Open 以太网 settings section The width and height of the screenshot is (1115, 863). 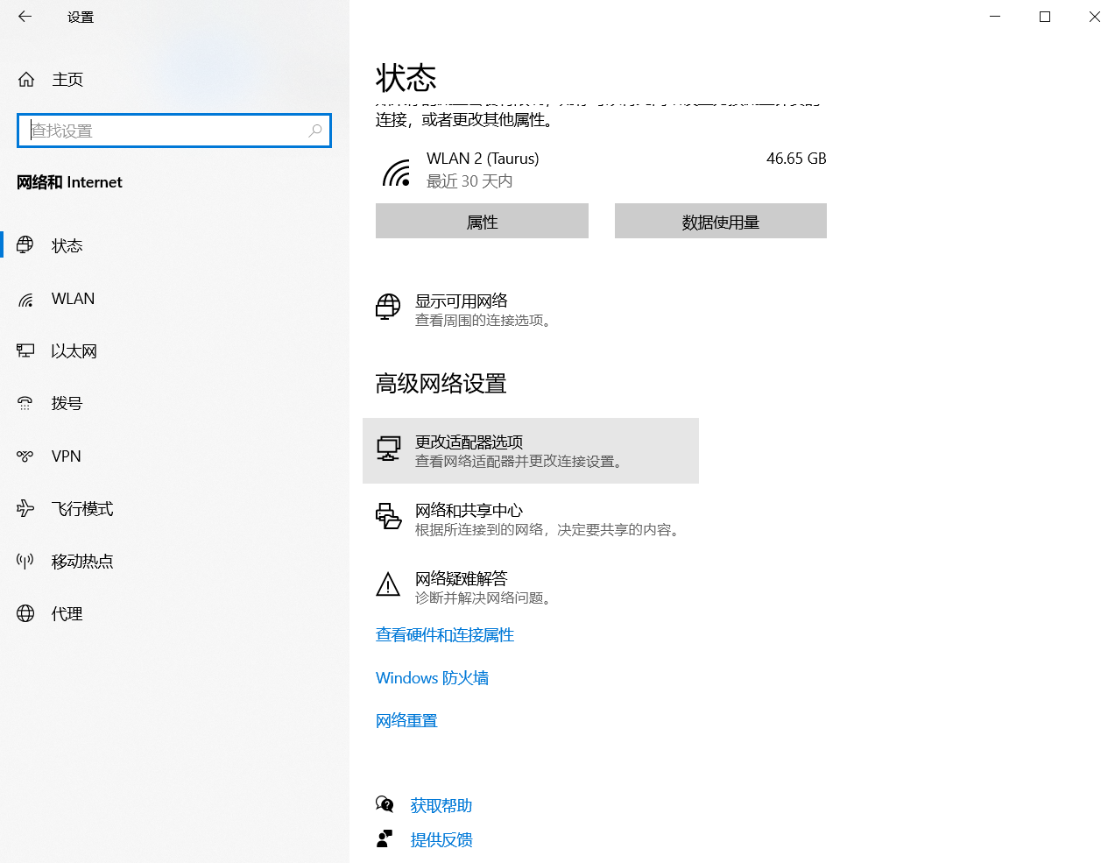74,351
